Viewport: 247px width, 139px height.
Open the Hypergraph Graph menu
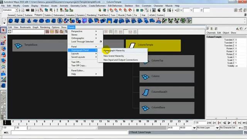(x=36, y=27)
